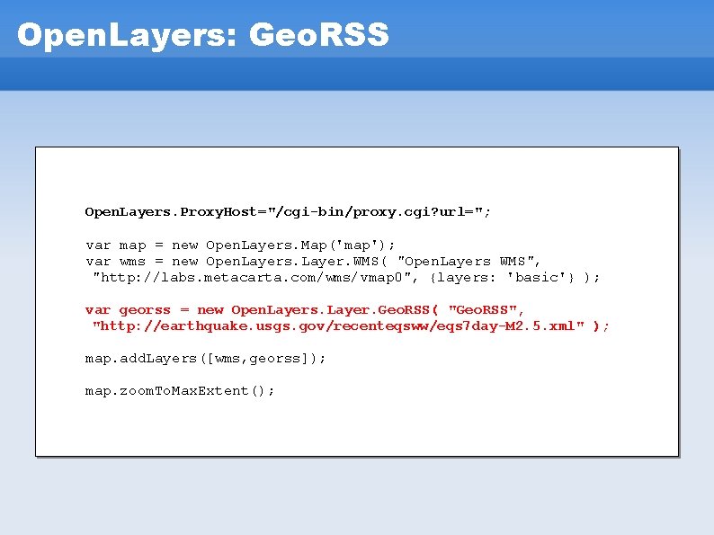This screenshot has width=714, height=535.
Task: Click the 'var wms = new OpenLayers.Layer.WMS' line
Action: click(x=313, y=262)
